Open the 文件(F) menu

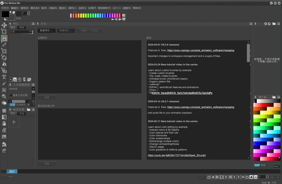5,8
